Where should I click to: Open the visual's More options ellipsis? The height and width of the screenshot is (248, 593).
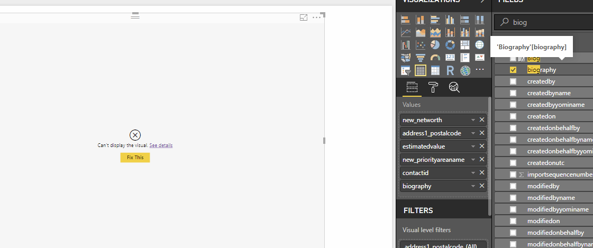[x=316, y=18]
